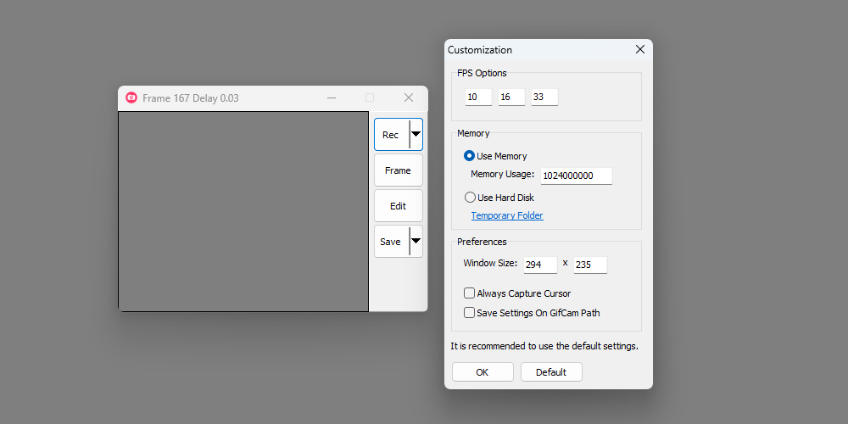
Task: Click the GifCam app icon in title bar
Action: 131,98
